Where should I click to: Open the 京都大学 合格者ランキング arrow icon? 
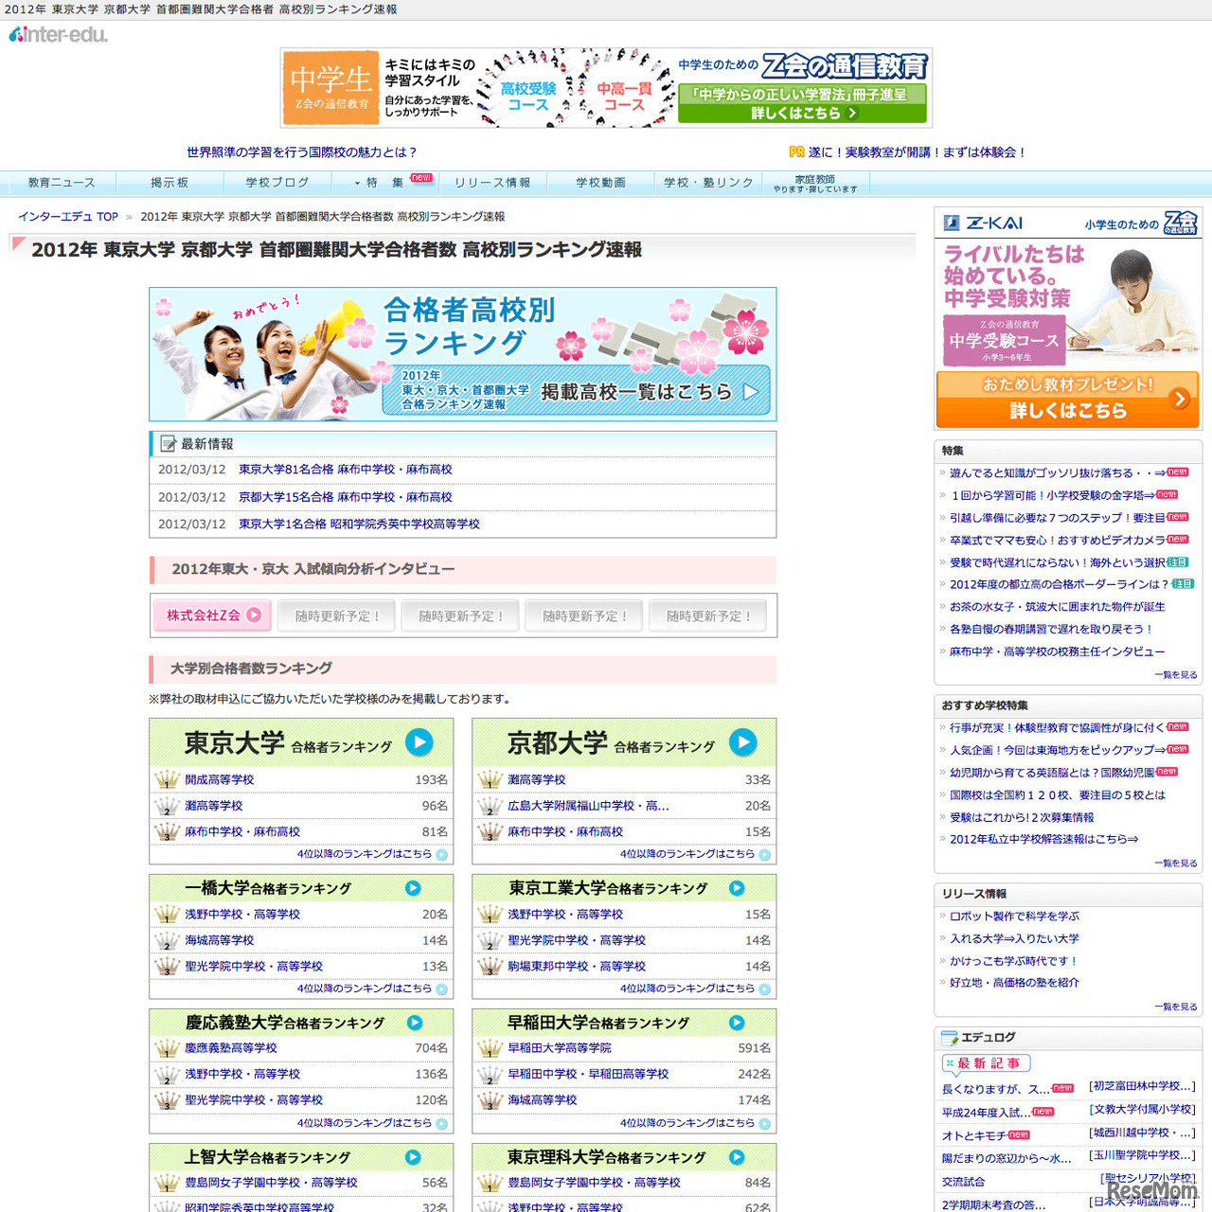pos(742,742)
